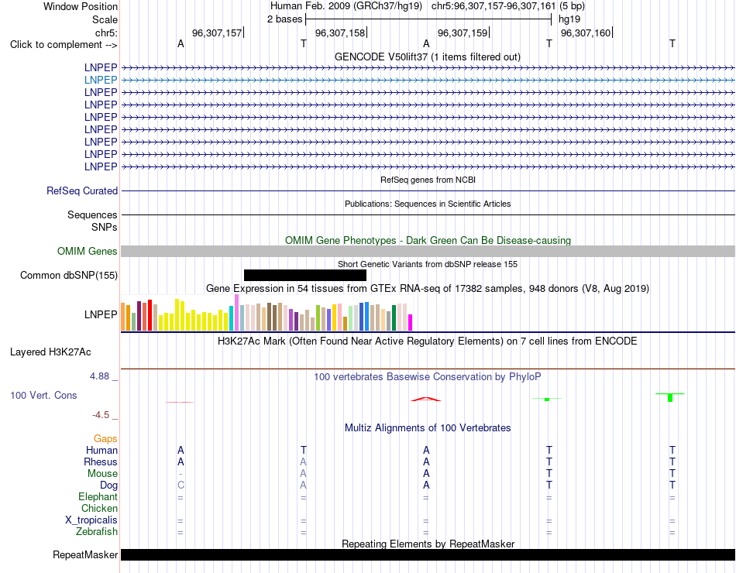
Task: Click the 'Common dbSNP(155)' track label
Action: click(x=69, y=276)
